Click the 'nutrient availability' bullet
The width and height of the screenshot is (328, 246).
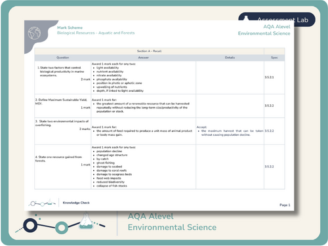(110, 72)
